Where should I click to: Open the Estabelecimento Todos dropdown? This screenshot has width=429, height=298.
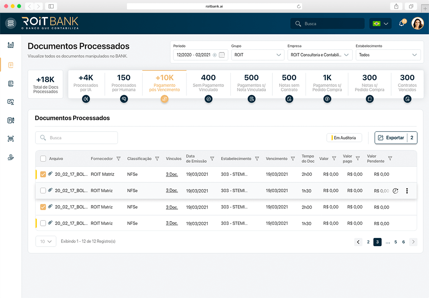(388, 55)
